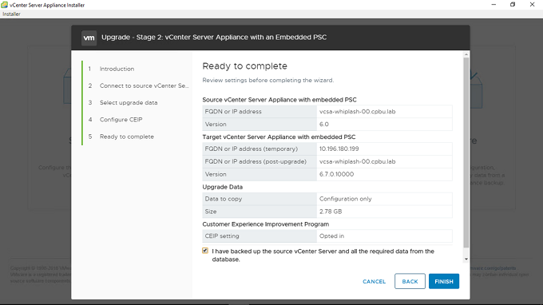543x305 pixels.
Task: Go back with the Back button
Action: coord(410,281)
